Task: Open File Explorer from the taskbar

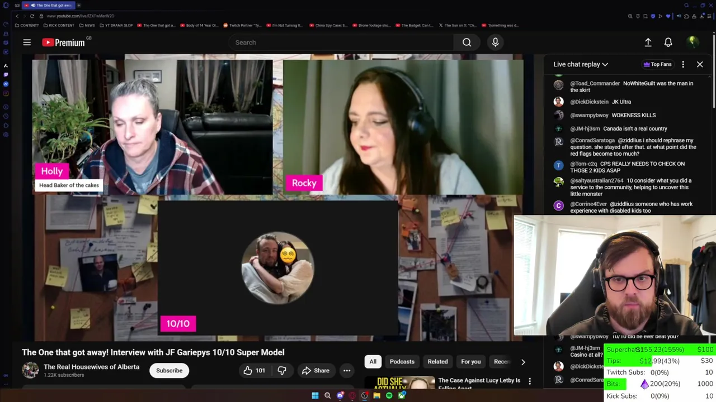Action: coord(377,396)
